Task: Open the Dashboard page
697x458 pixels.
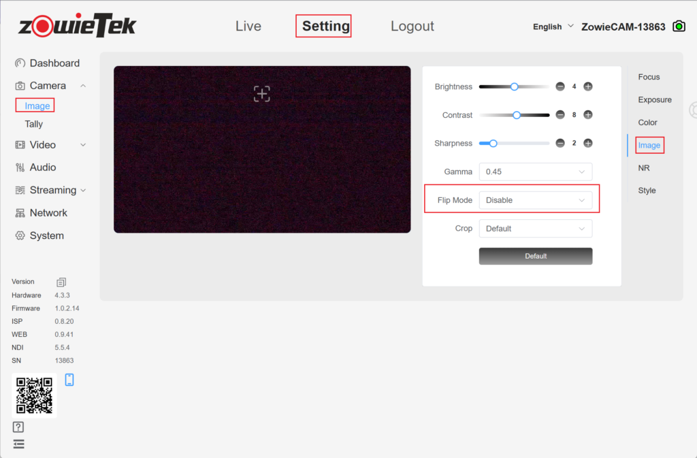Action: tap(54, 63)
